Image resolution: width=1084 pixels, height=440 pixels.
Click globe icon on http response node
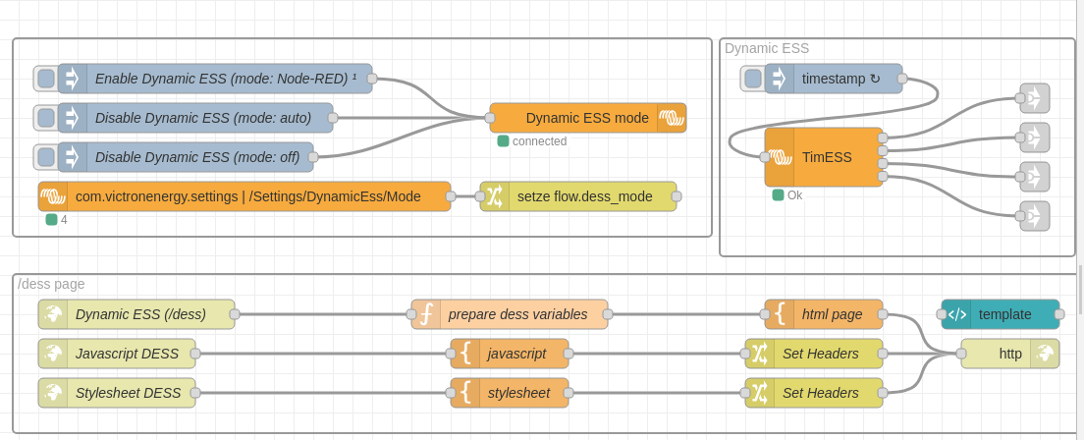tap(1045, 354)
